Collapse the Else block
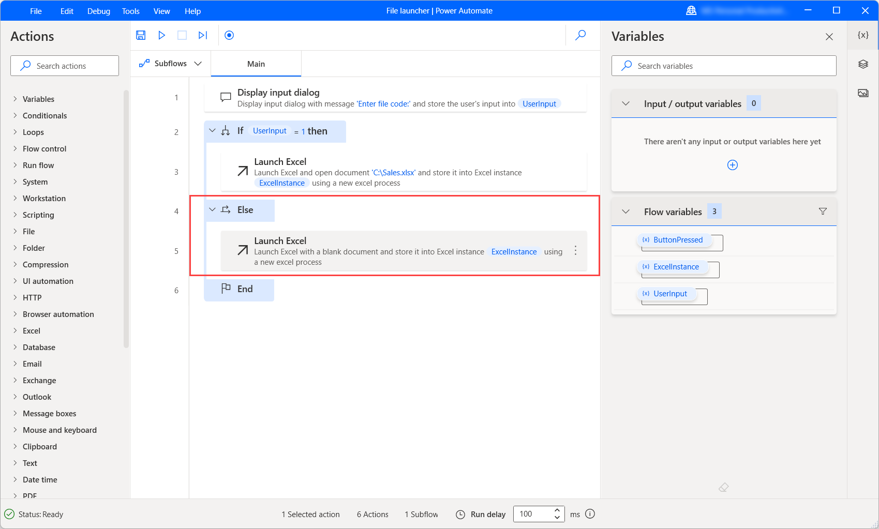The image size is (879, 529). tap(212, 210)
